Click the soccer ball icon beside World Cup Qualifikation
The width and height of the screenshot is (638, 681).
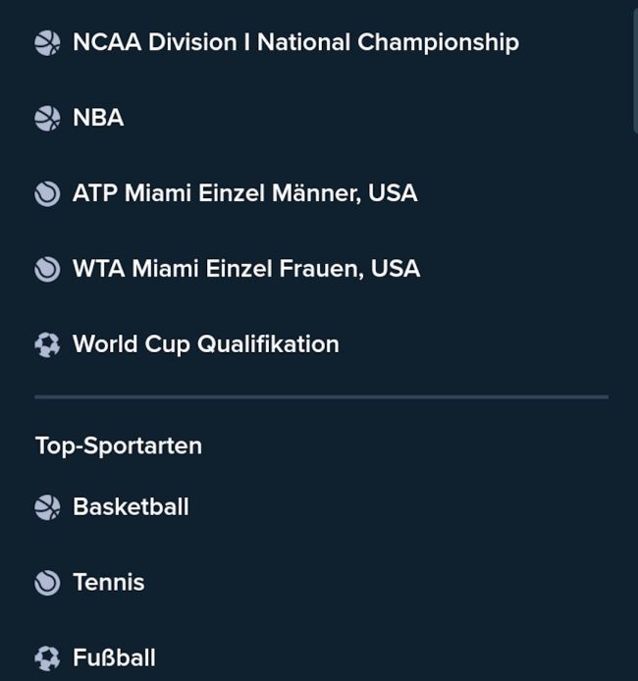click(47, 344)
